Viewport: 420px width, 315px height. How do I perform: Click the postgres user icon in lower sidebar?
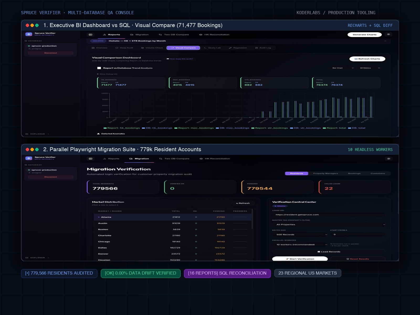pos(29,173)
